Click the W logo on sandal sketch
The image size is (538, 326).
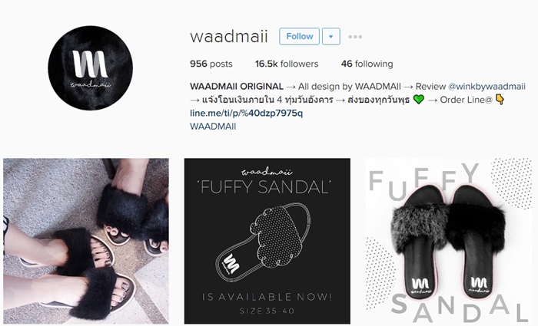(231, 262)
